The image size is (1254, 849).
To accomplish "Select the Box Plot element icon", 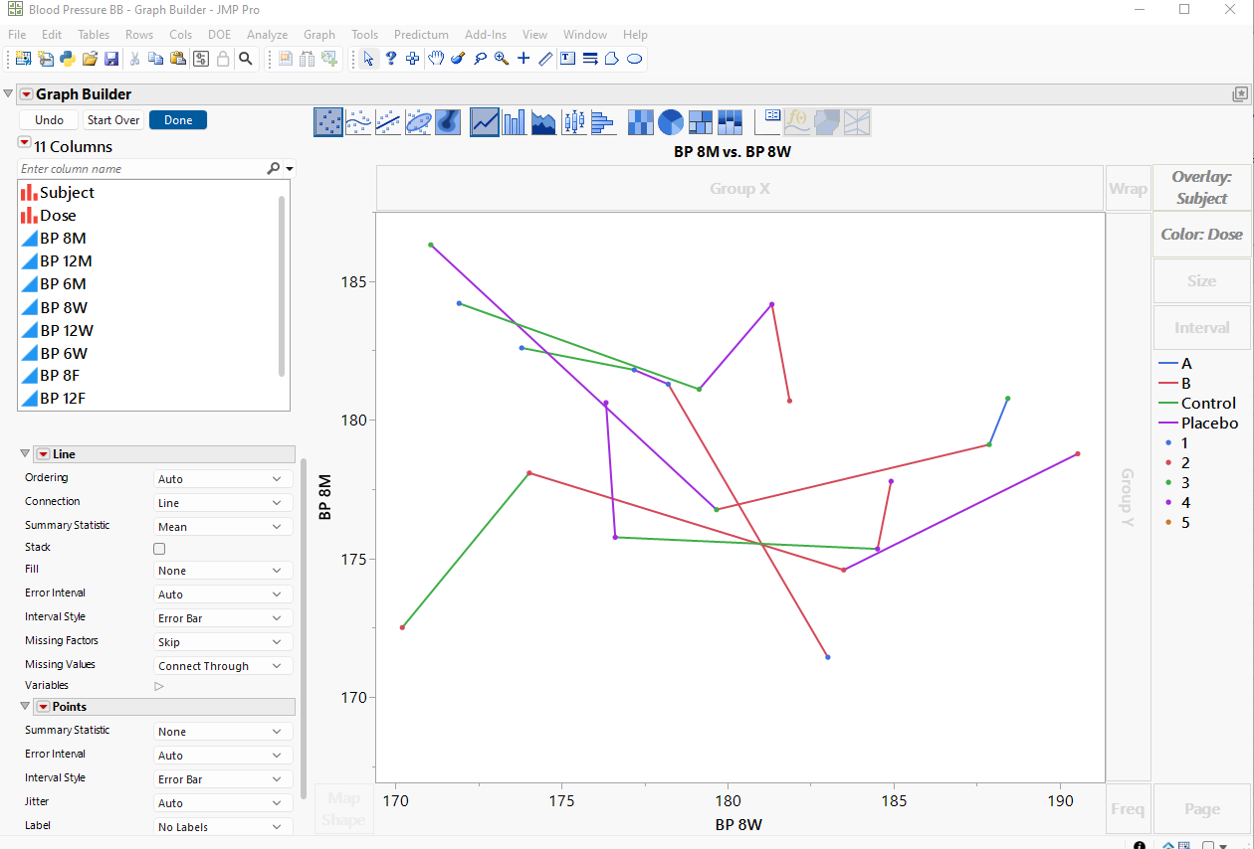I will (574, 122).
